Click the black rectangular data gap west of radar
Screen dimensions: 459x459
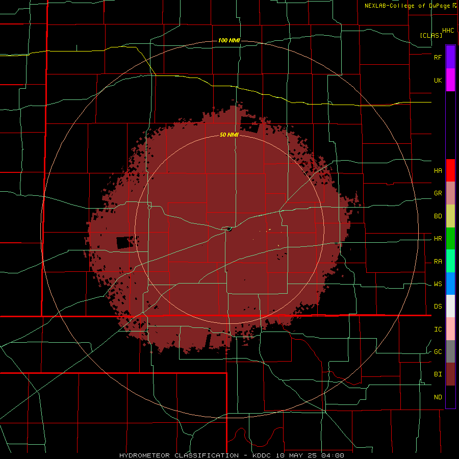click(x=124, y=243)
